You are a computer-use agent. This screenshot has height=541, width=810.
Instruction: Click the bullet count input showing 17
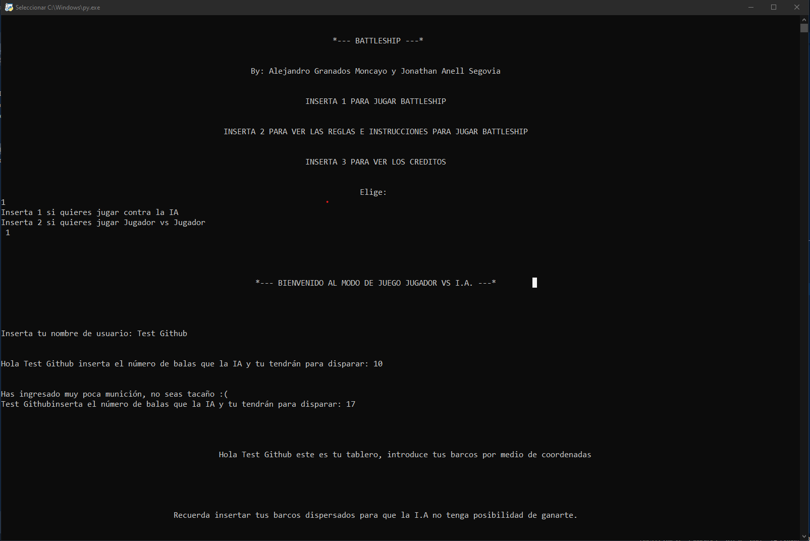click(352, 404)
